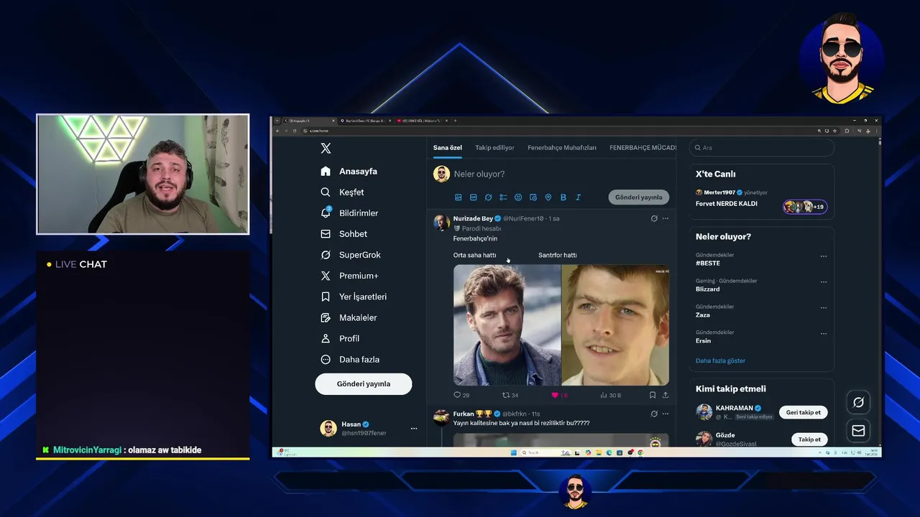
Task: Switch to the Takip ediyor tab
Action: pyautogui.click(x=494, y=148)
